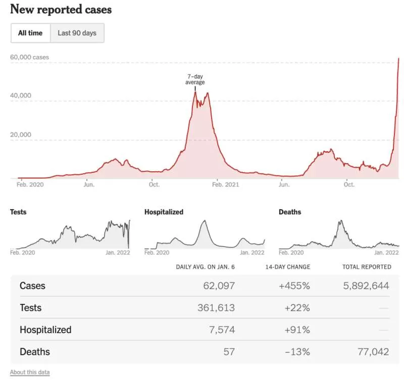Click the total reported cases 5,892,644
Screen dimensions: 404x380
point(366,286)
